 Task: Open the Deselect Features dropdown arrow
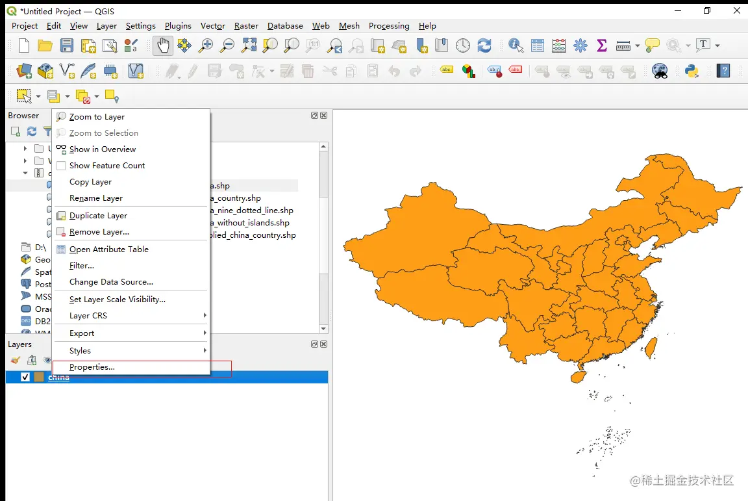[x=96, y=96]
